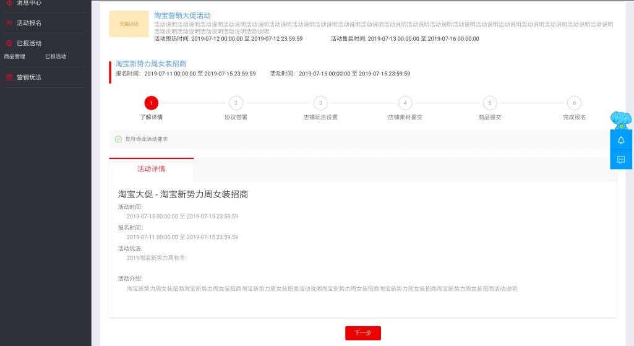Select 商品管理 submenu item

tap(15, 57)
